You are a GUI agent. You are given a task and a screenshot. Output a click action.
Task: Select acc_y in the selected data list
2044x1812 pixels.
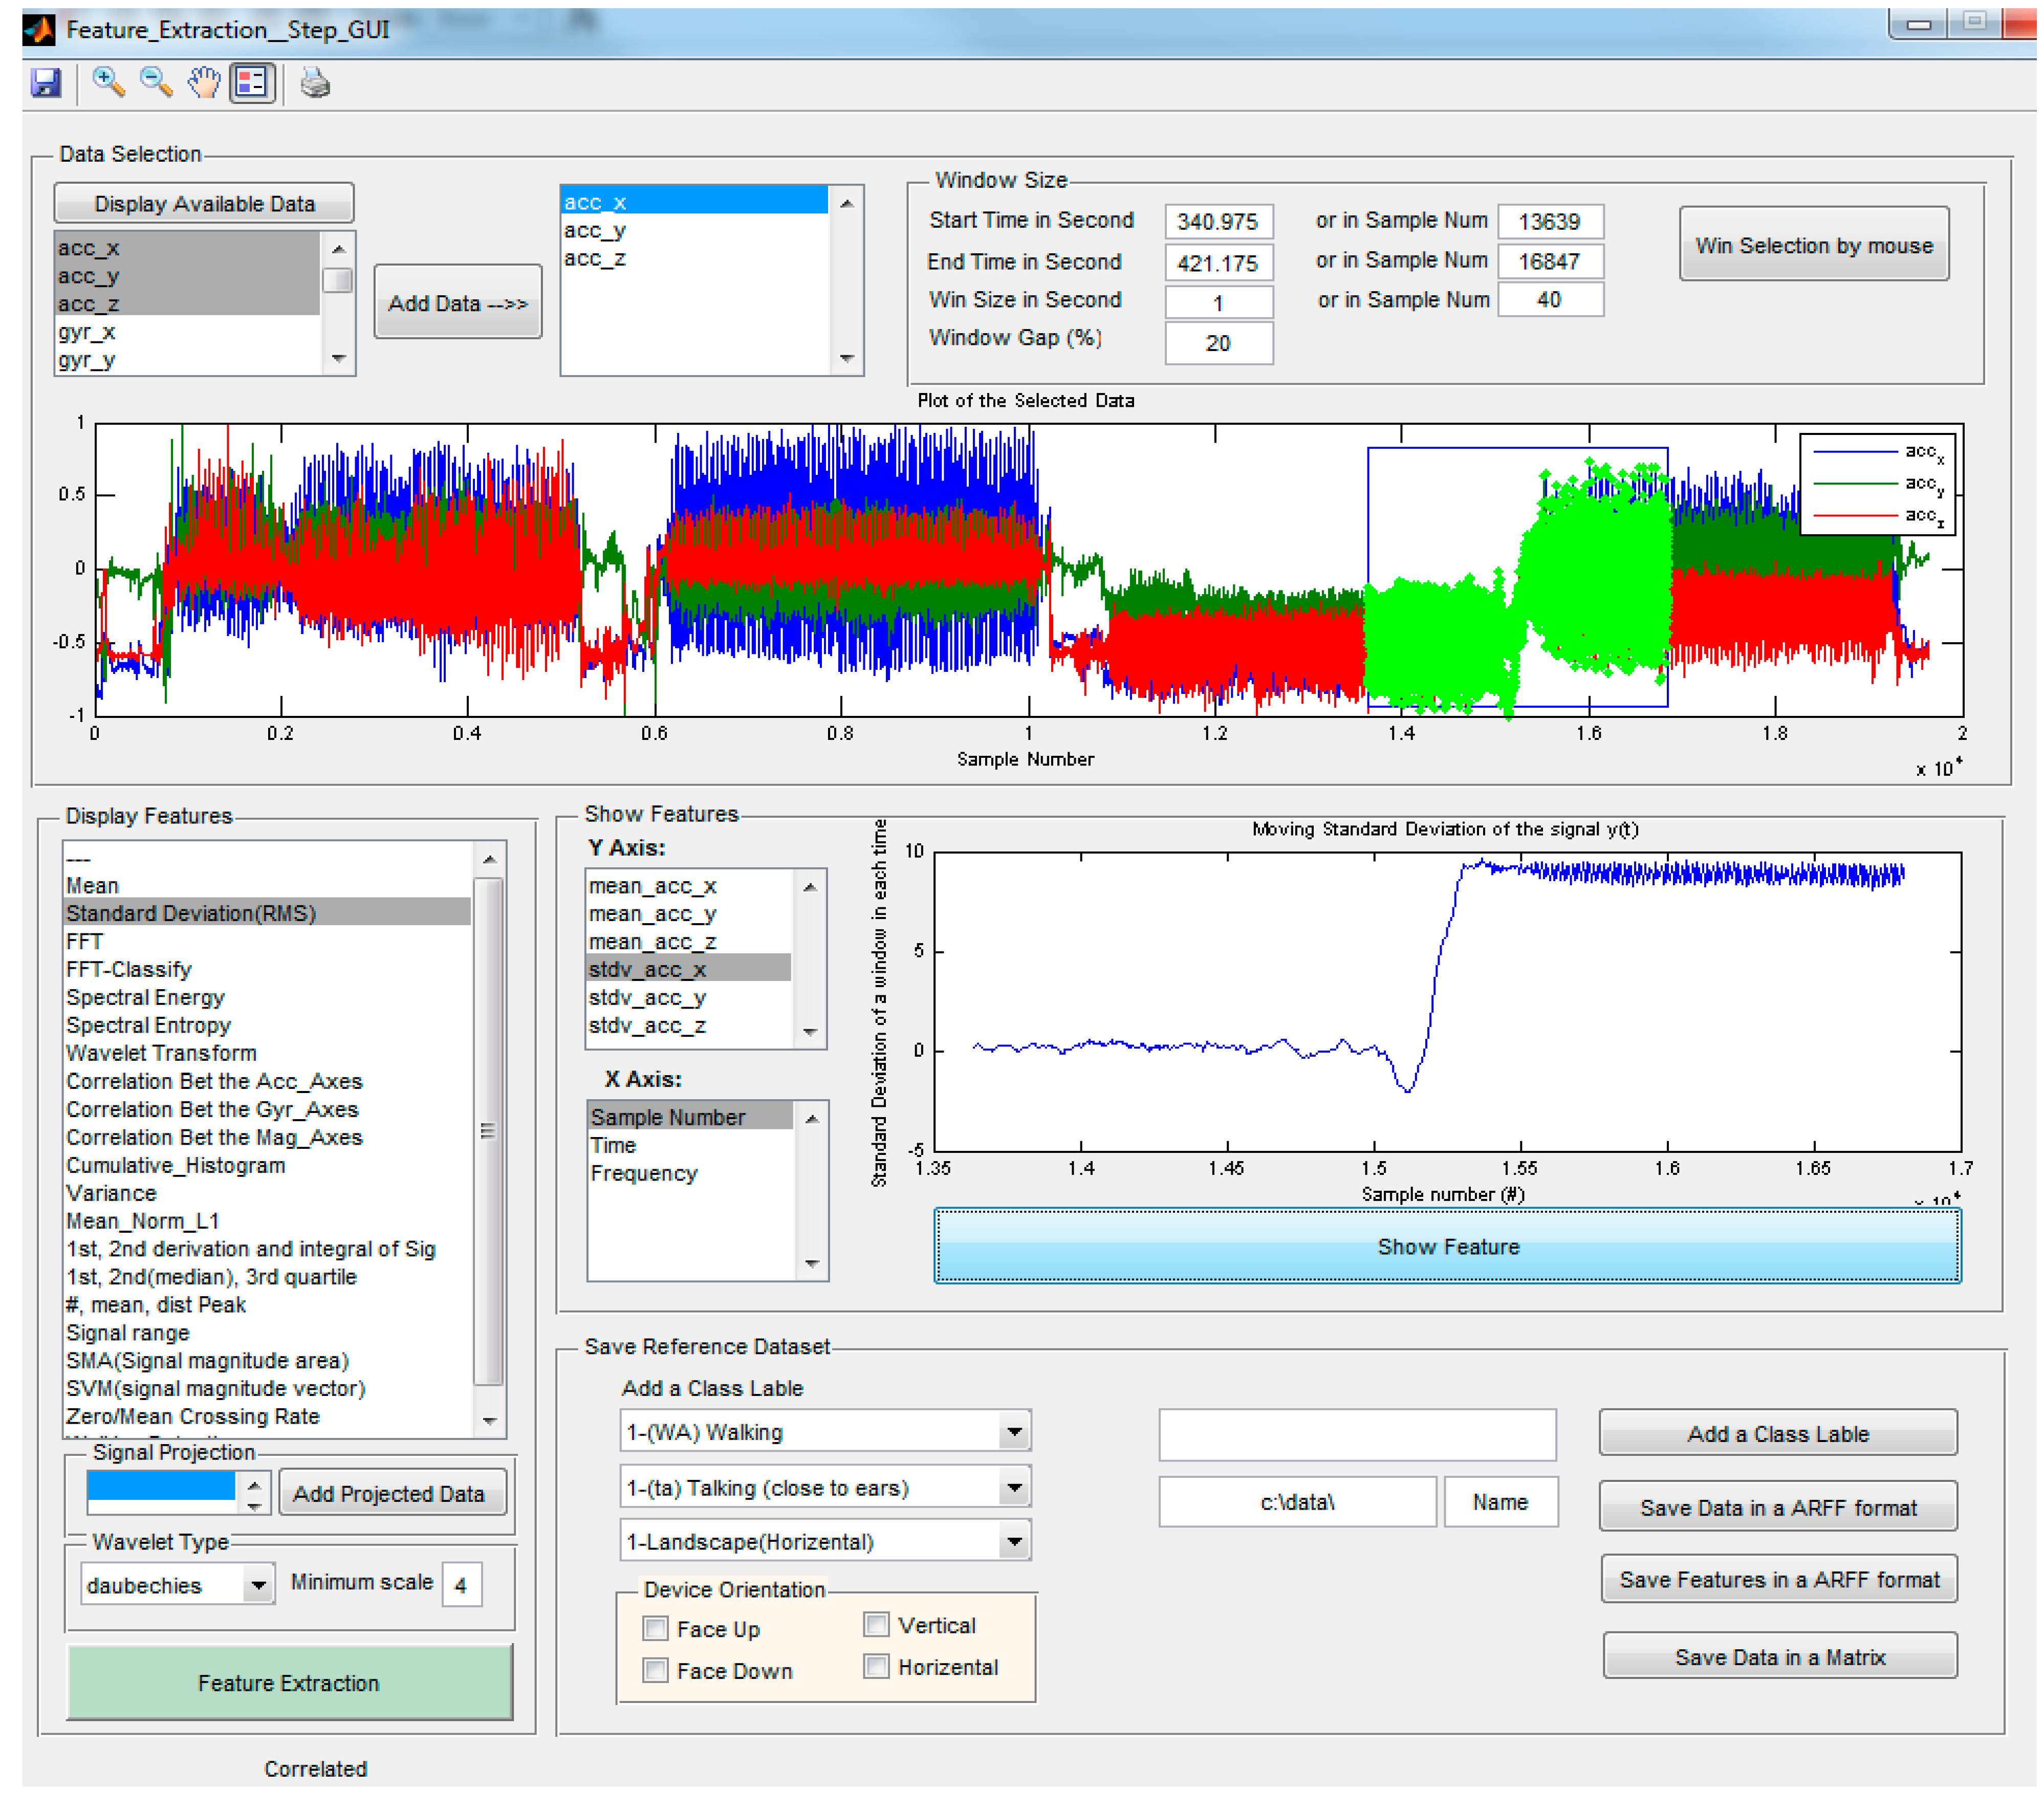click(694, 230)
